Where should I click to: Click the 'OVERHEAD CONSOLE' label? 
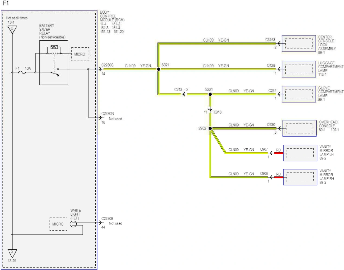click(x=328, y=124)
